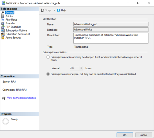
Task: Minimize the Publication Properties window
Action: click(x=128, y=3)
